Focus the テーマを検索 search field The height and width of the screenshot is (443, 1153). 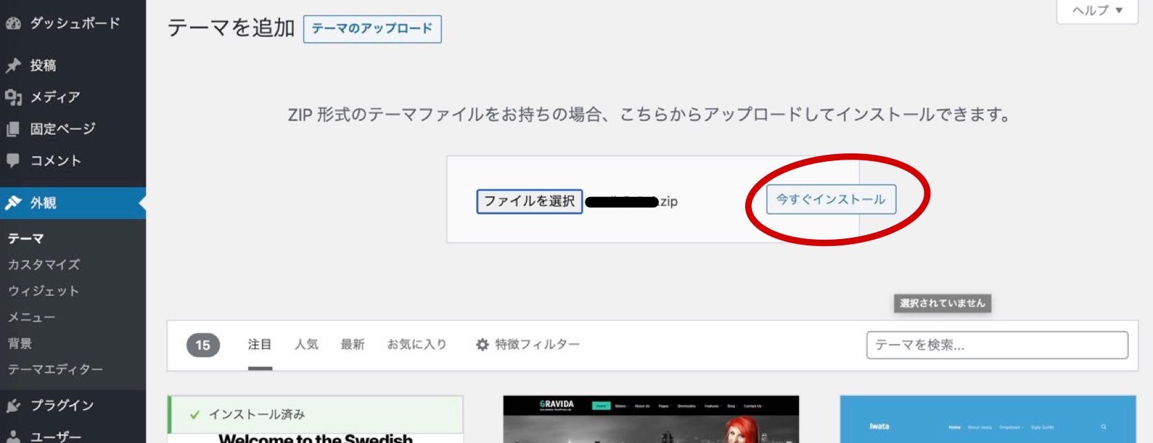[x=997, y=345]
